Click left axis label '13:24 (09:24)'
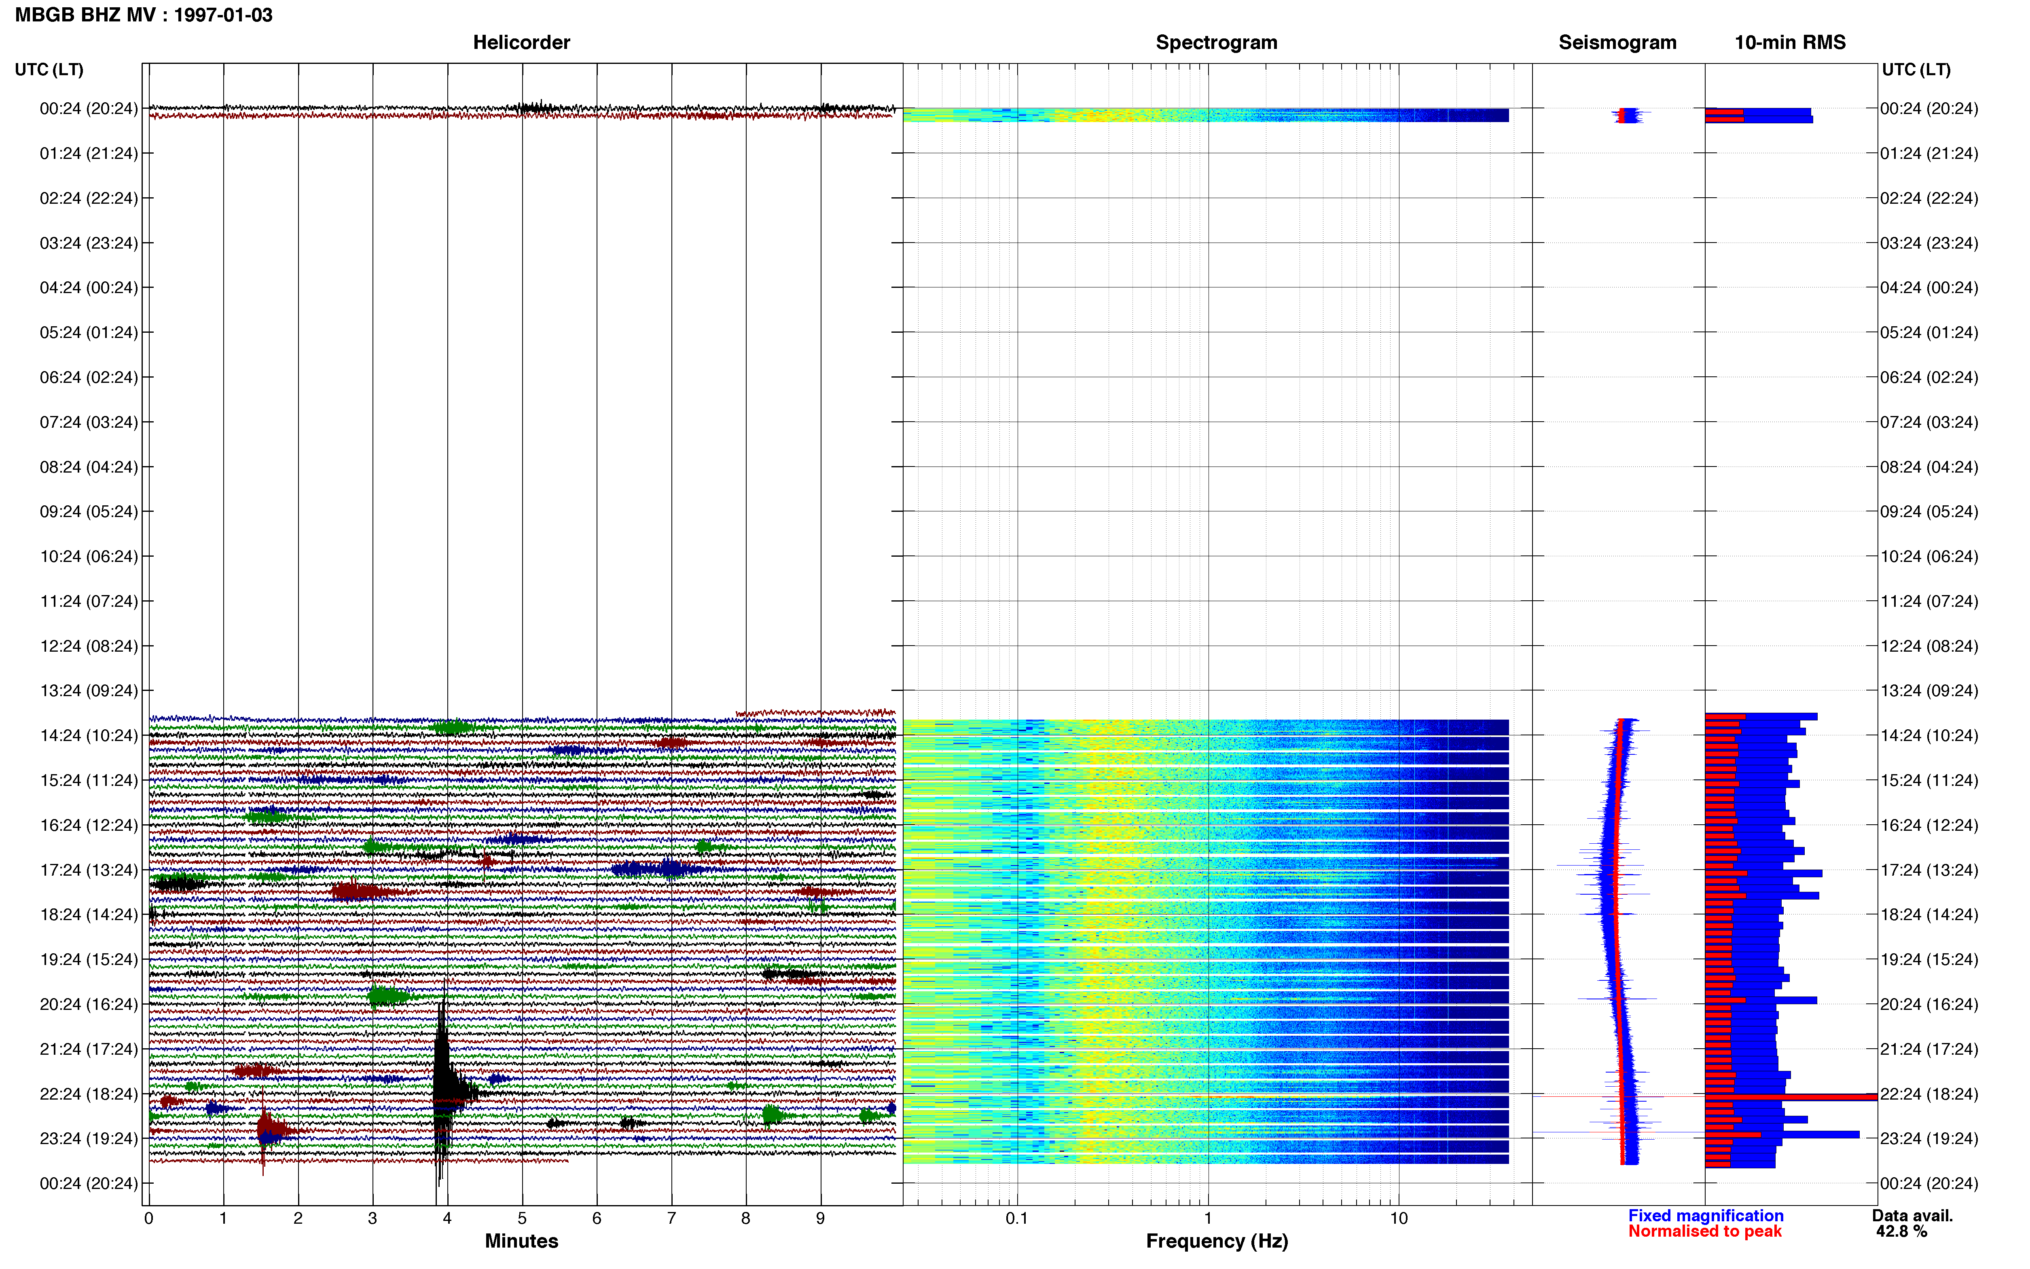This screenshot has width=2030, height=1269. pyautogui.click(x=89, y=691)
